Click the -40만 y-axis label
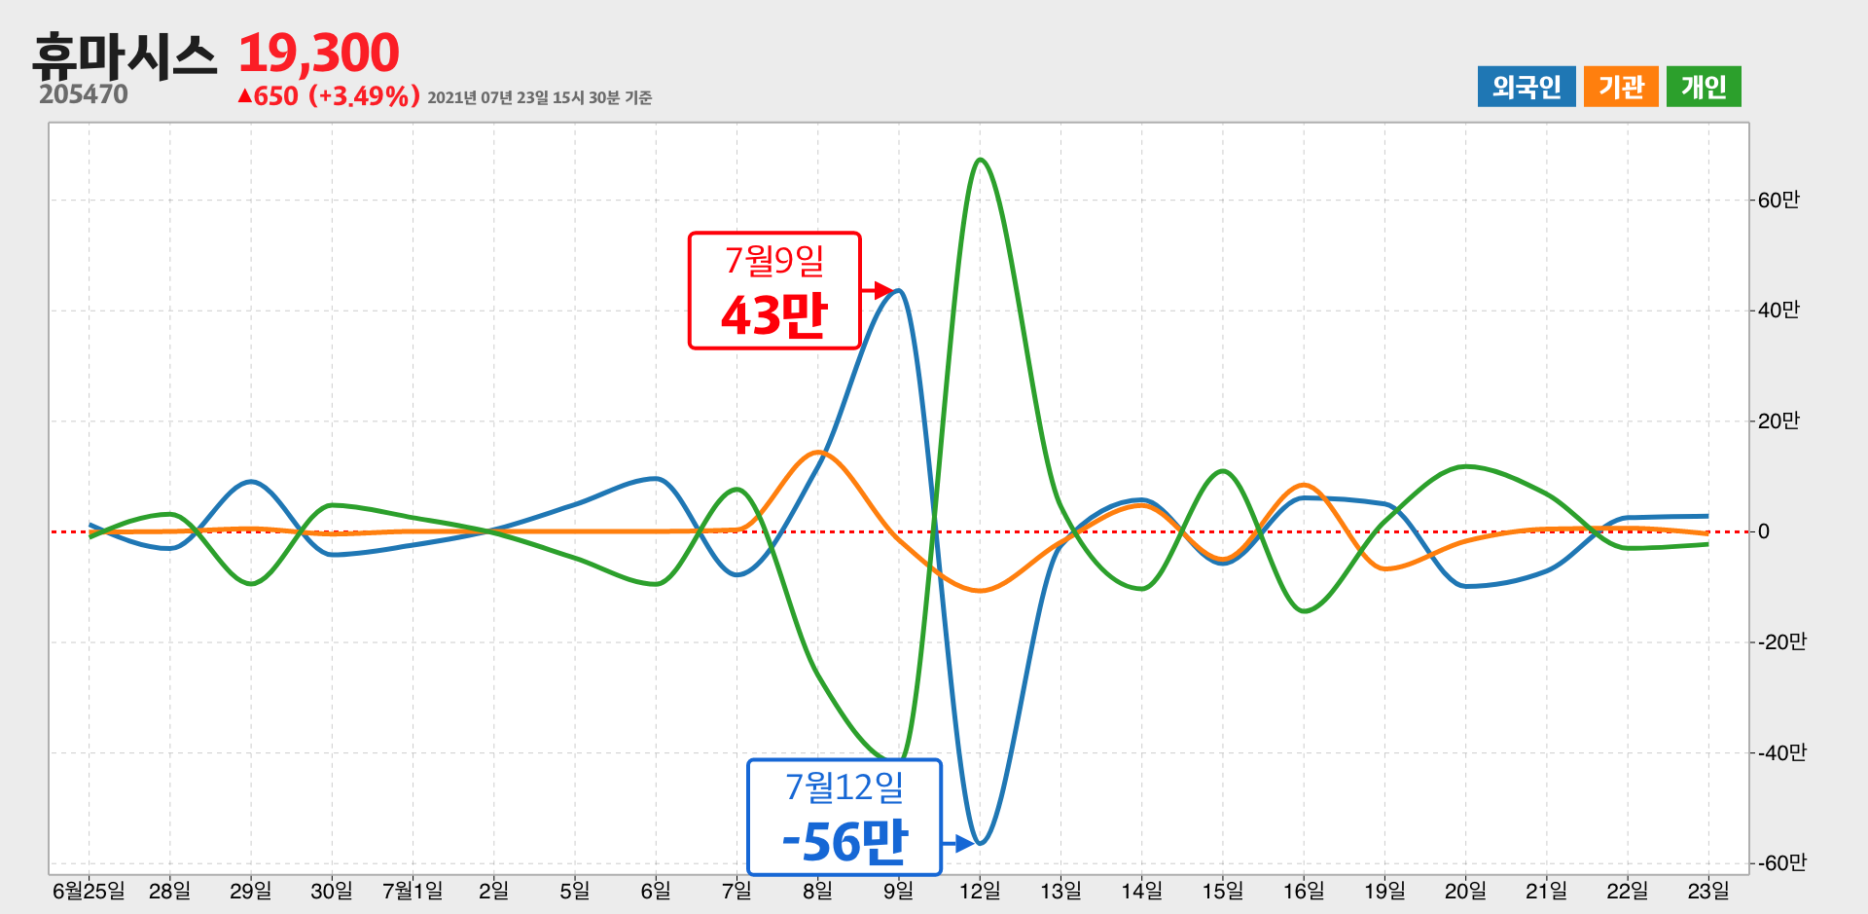 coord(1781,752)
